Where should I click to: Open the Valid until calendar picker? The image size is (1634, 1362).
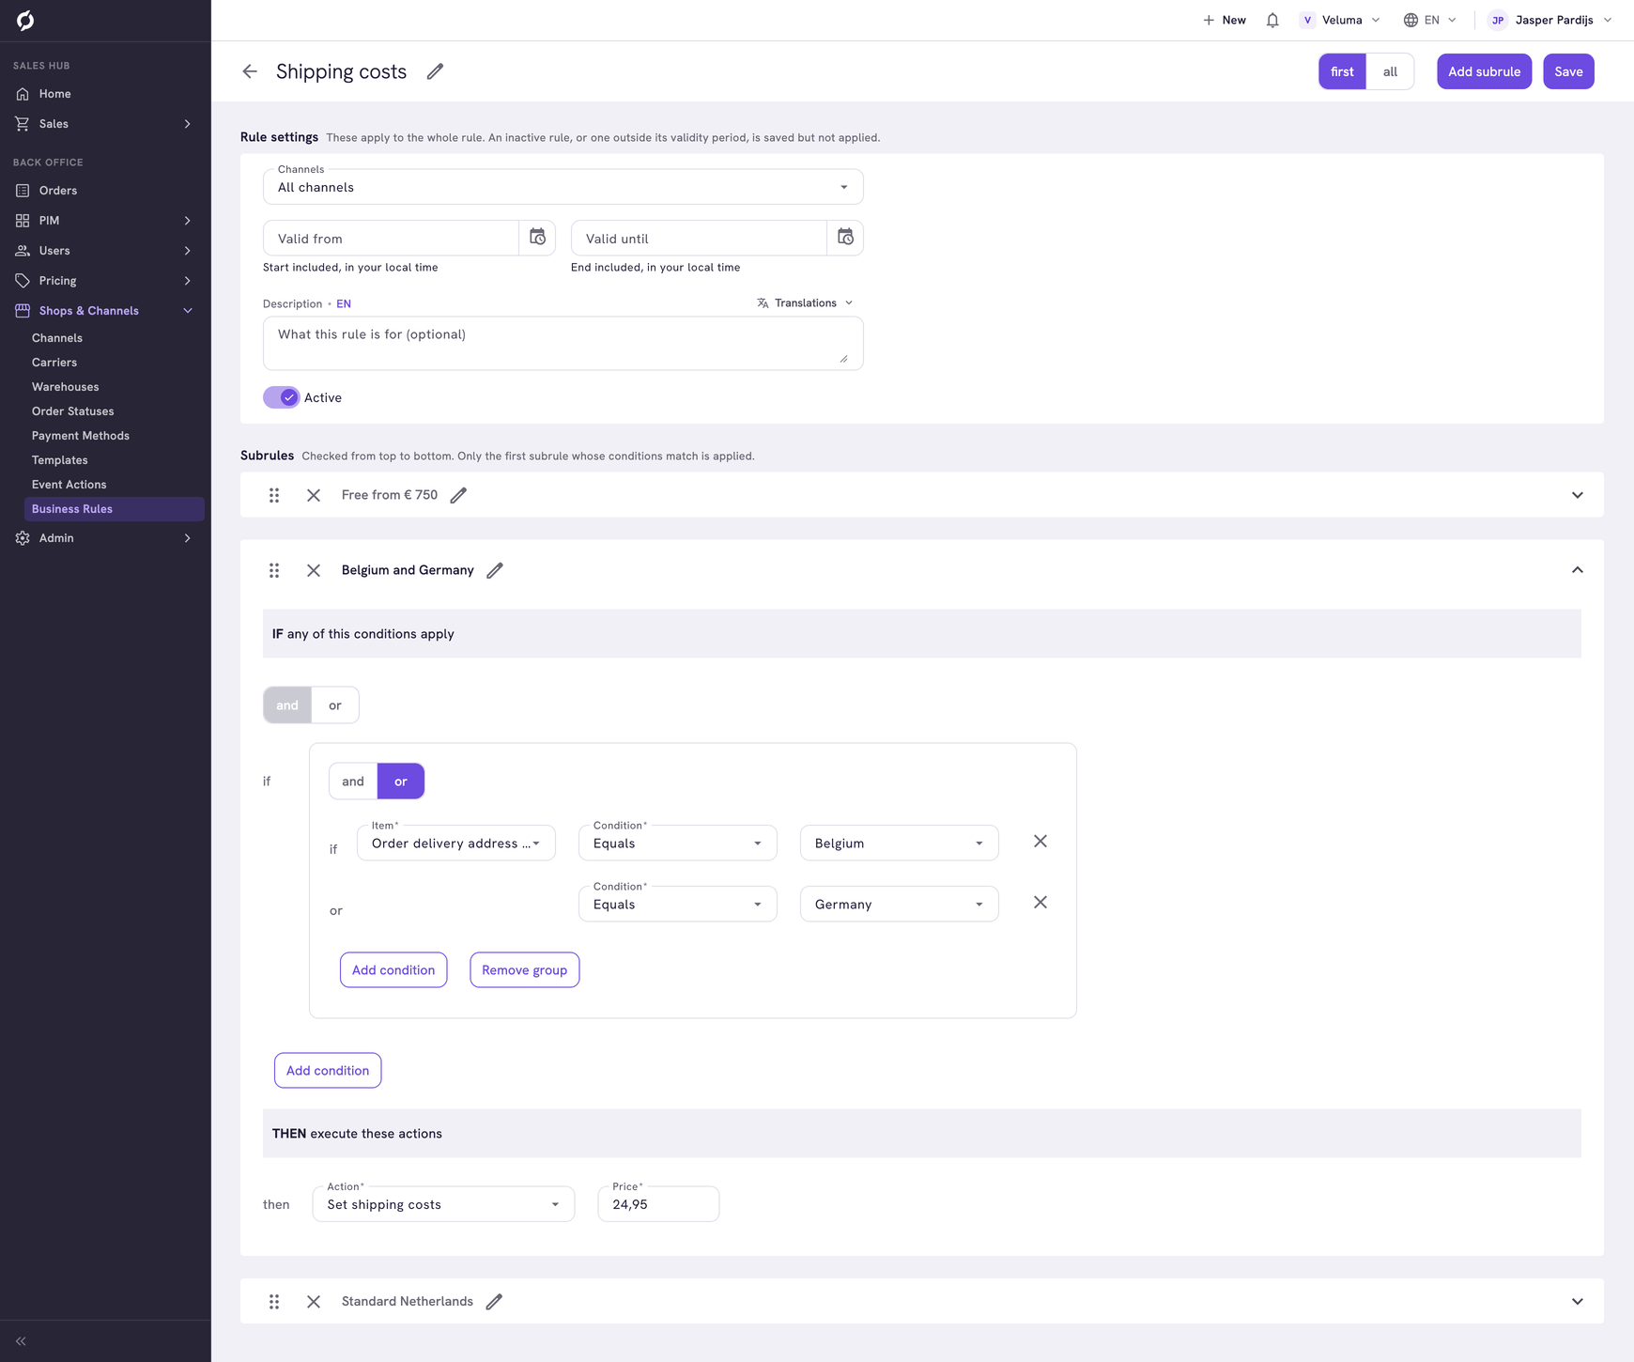click(845, 238)
